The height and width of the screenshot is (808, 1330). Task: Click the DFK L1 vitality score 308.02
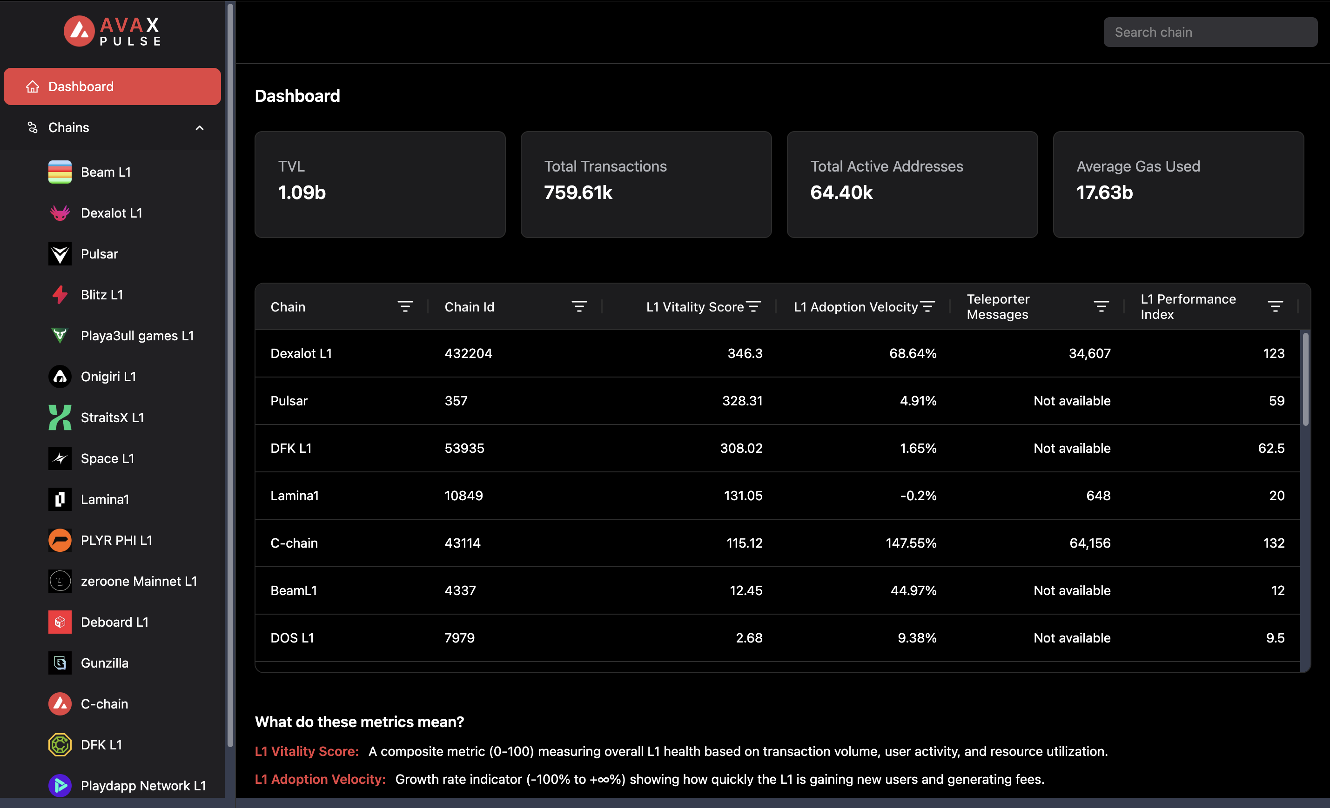click(741, 448)
